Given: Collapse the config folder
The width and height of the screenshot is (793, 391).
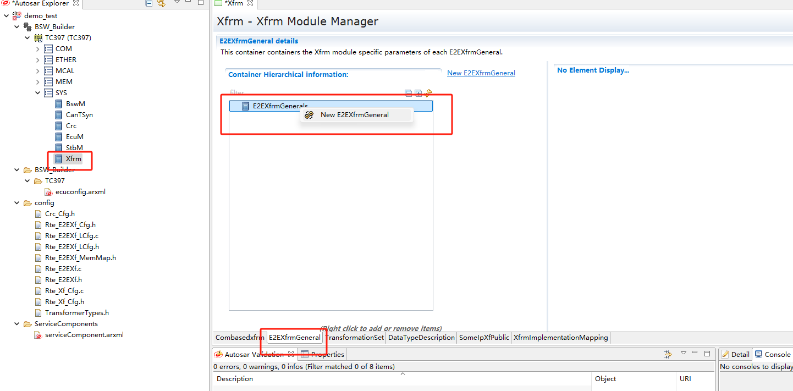Looking at the screenshot, I should [17, 203].
